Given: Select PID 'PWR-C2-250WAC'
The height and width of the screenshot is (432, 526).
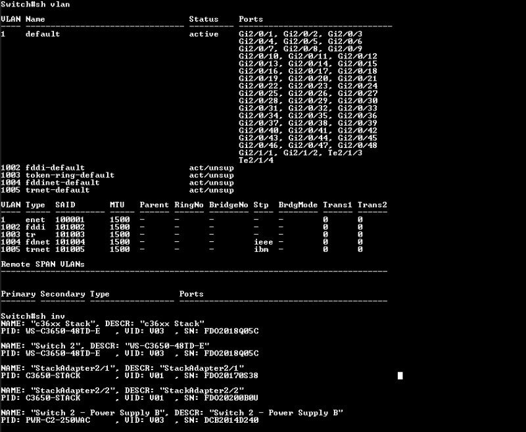Looking at the screenshot, I should 58,420.
